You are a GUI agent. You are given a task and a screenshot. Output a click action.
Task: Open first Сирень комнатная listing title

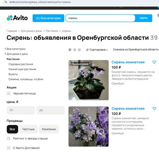[x=128, y=62]
